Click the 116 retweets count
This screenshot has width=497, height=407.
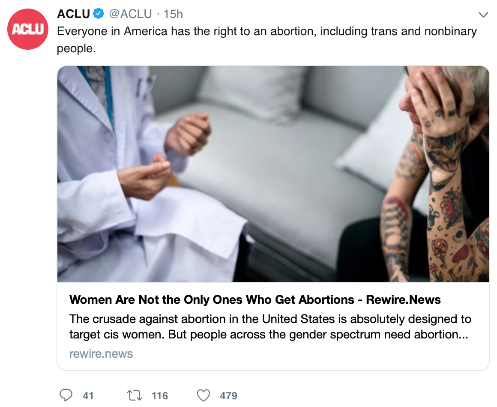click(x=160, y=395)
